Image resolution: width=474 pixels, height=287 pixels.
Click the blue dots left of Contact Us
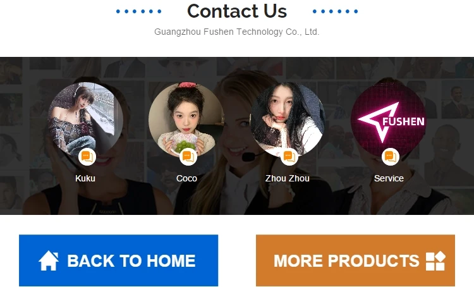tap(139, 11)
